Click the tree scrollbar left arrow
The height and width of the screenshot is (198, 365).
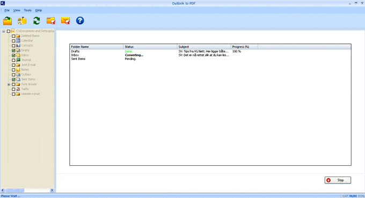click(3, 190)
